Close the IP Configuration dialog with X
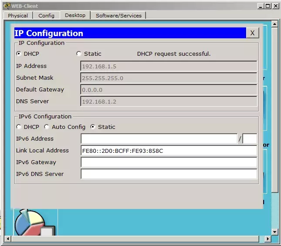 coord(252,33)
